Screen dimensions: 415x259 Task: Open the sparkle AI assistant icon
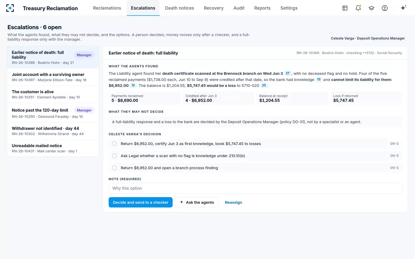click(403, 8)
